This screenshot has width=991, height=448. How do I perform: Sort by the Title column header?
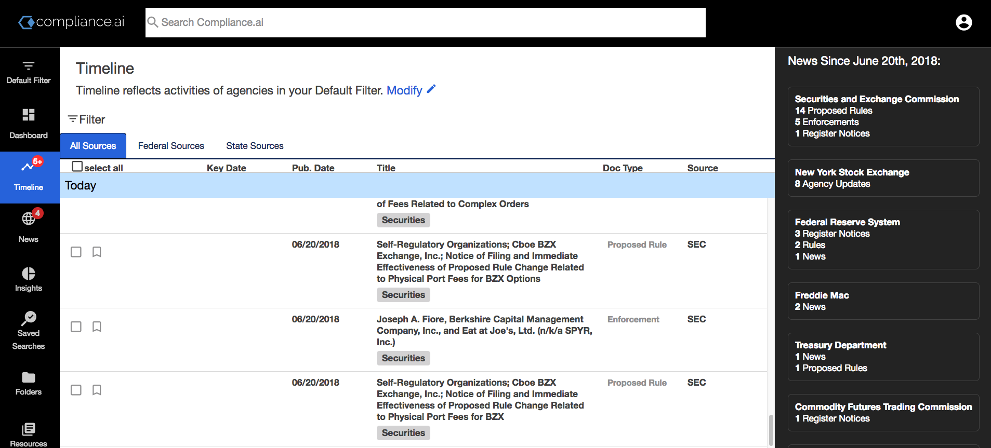(386, 168)
